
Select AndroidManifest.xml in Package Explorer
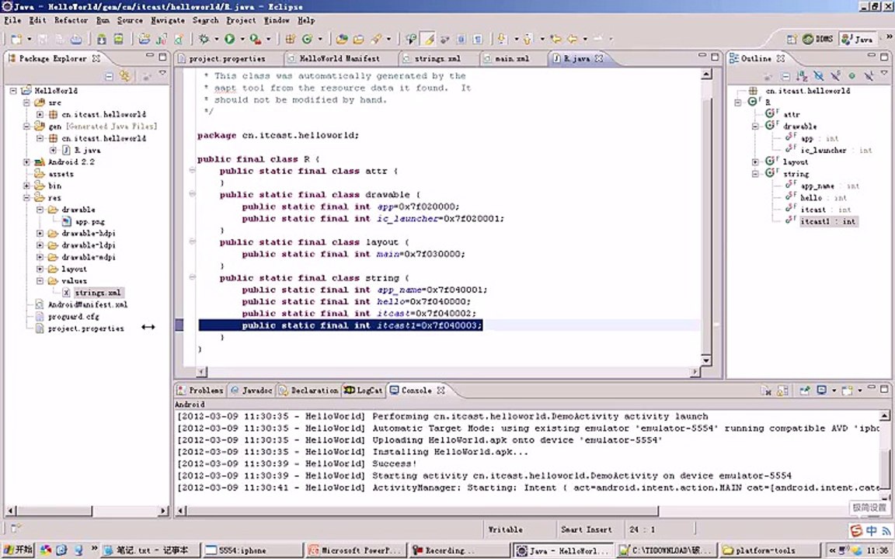click(x=87, y=304)
